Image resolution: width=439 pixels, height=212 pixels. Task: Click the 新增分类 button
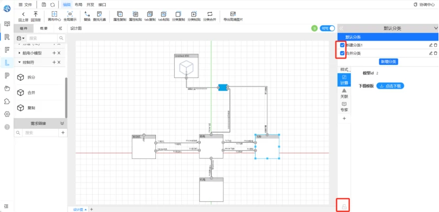click(388, 62)
